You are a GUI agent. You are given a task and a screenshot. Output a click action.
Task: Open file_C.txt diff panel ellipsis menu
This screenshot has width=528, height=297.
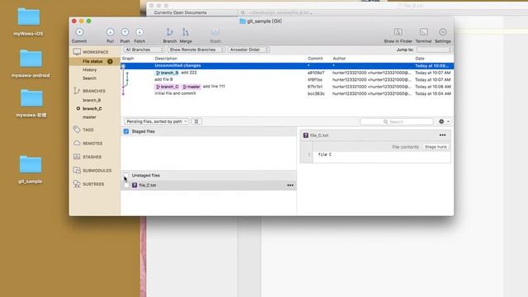(x=442, y=135)
